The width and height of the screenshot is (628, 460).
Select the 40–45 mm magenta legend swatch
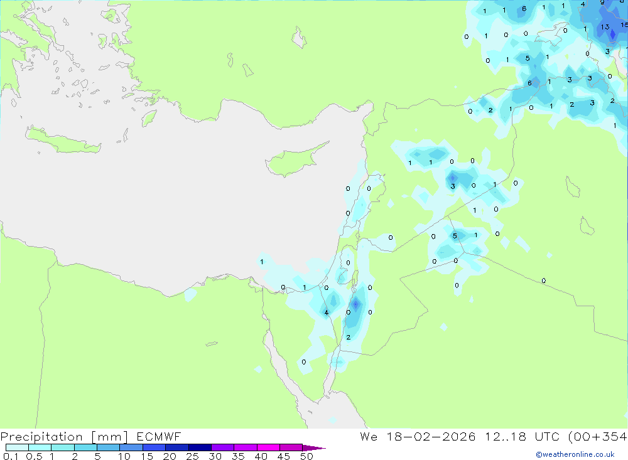coord(268,447)
